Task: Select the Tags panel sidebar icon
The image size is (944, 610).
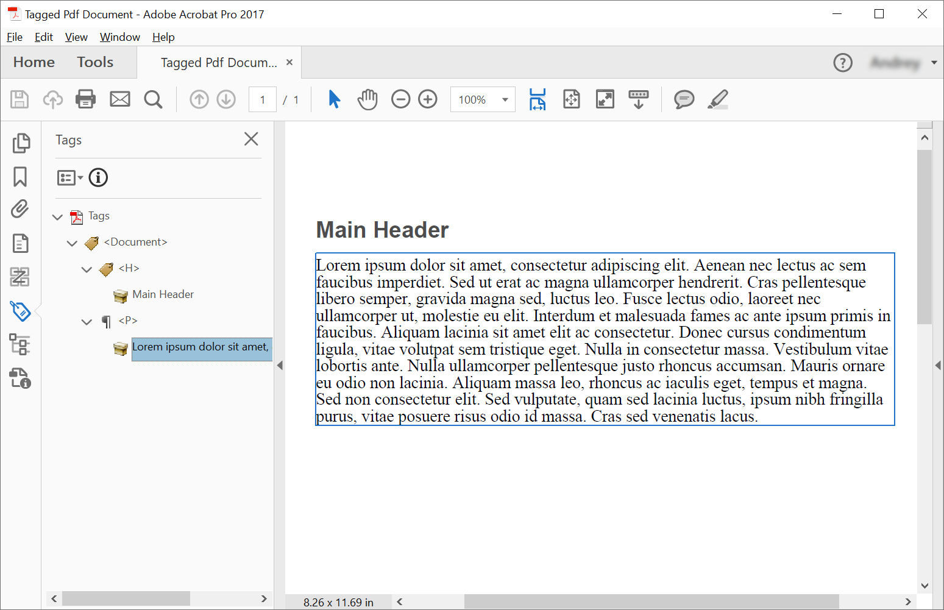Action: click(21, 311)
